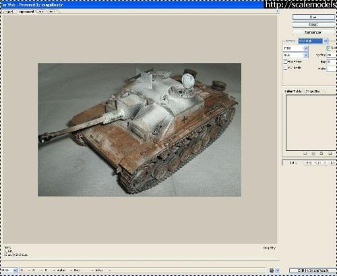Switch to the 2-Up preview tab

[x=41, y=11]
